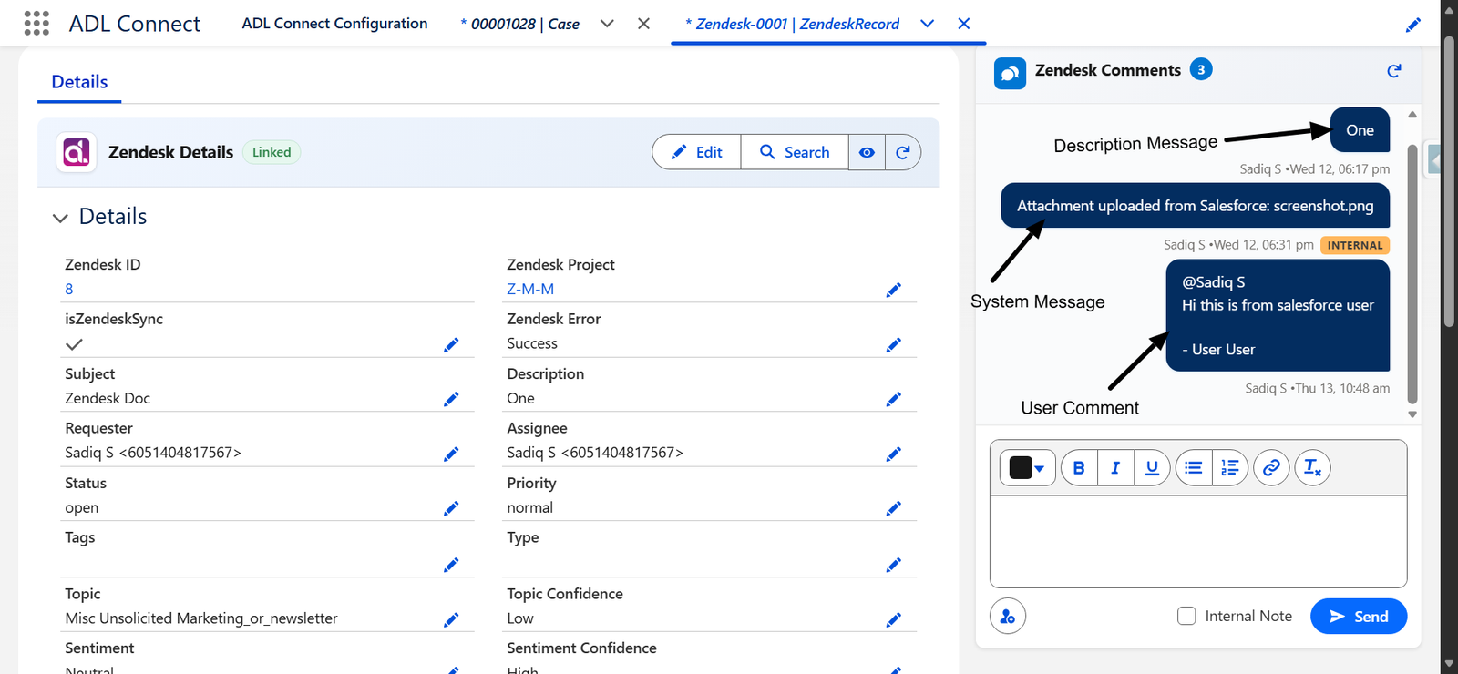Open the Z-M-M project link
Image resolution: width=1458 pixels, height=674 pixels.
530,289
